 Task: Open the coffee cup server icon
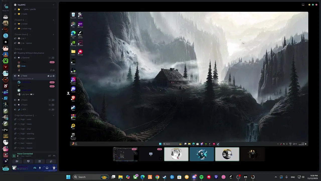pos(6,17)
